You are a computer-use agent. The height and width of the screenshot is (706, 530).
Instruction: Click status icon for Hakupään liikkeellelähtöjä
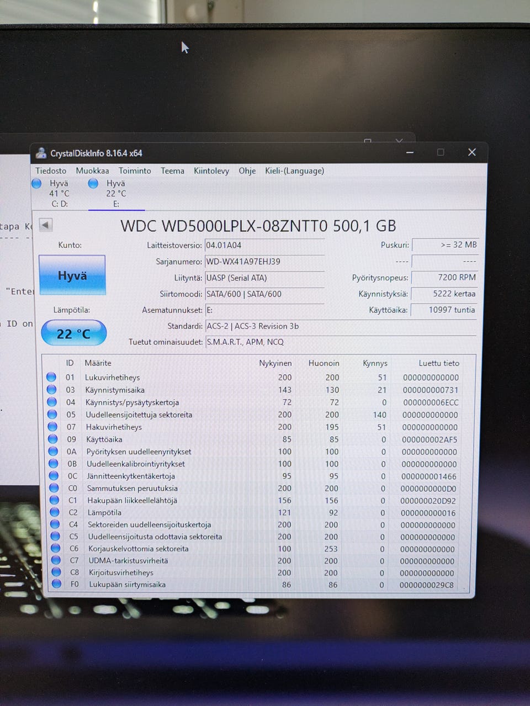(x=55, y=500)
